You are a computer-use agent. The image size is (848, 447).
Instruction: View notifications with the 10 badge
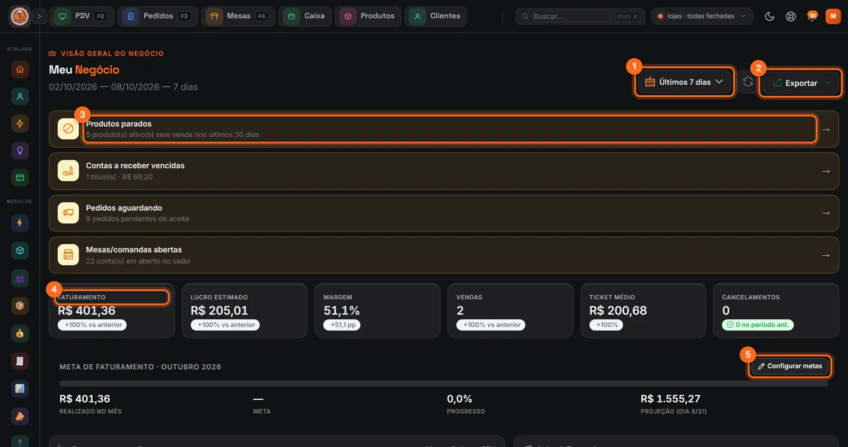point(811,16)
